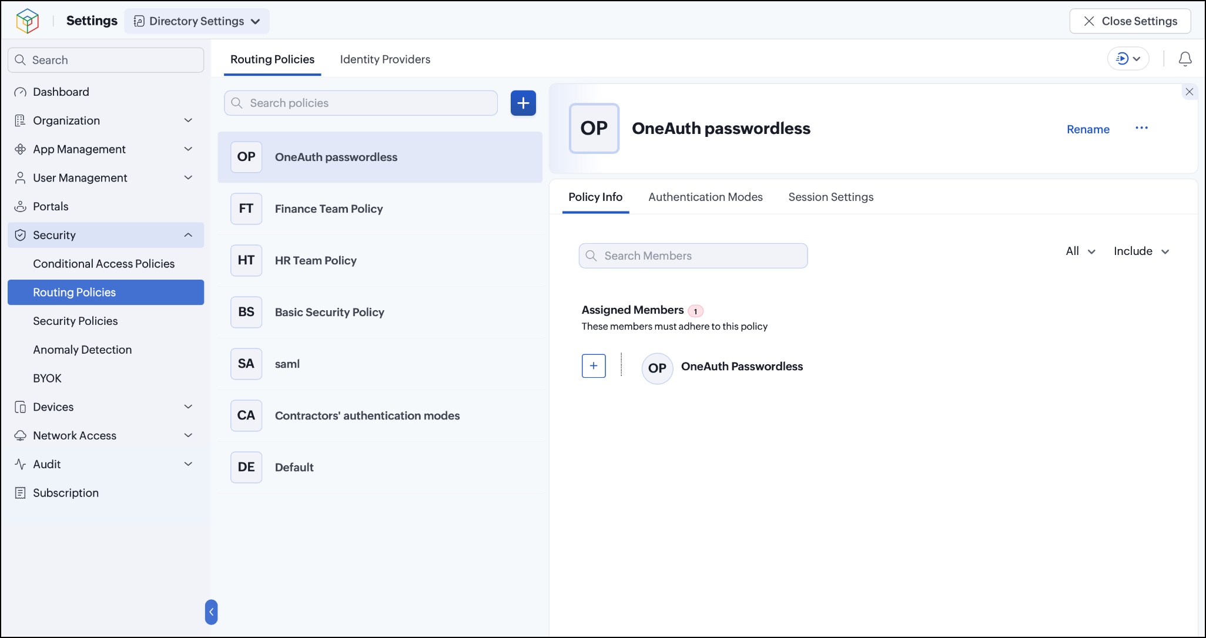Expand the User Management chevron
The height and width of the screenshot is (638, 1206).
tap(188, 178)
